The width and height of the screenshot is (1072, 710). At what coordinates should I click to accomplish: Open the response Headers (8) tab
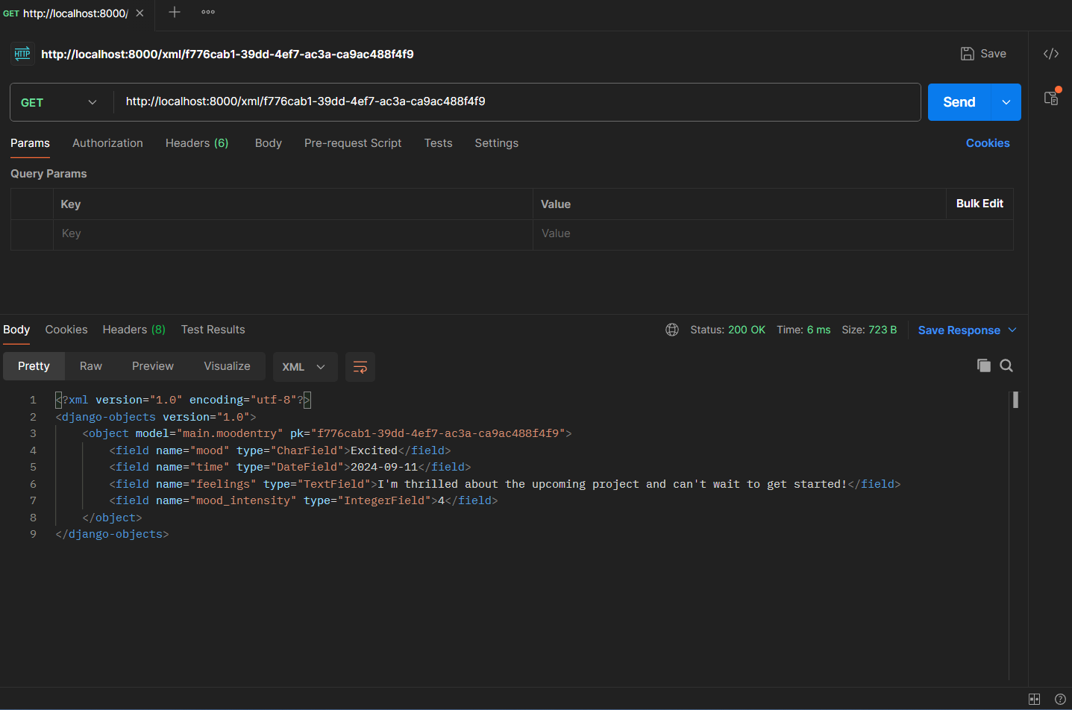tap(134, 330)
